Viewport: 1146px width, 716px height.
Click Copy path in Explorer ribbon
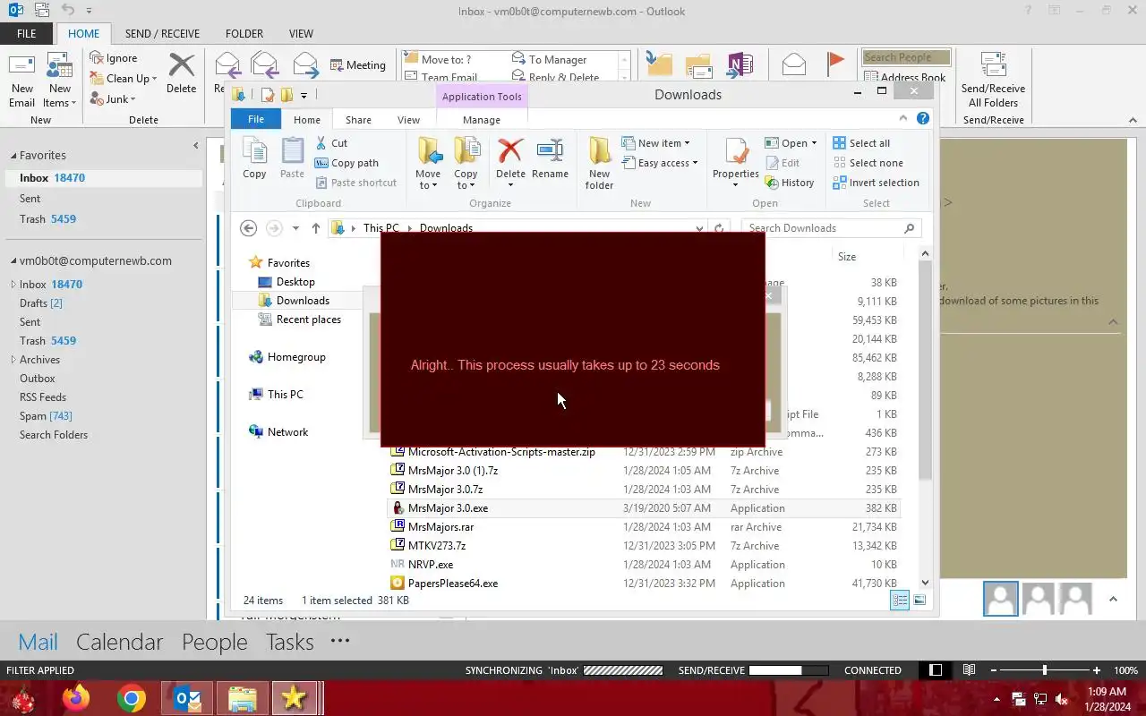[x=346, y=163]
